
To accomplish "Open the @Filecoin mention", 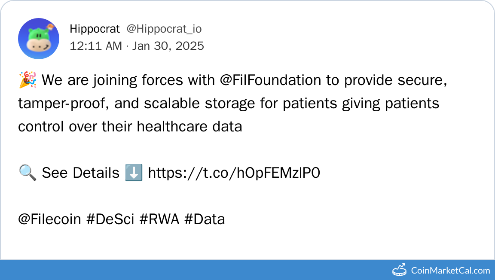I will click(x=49, y=219).
